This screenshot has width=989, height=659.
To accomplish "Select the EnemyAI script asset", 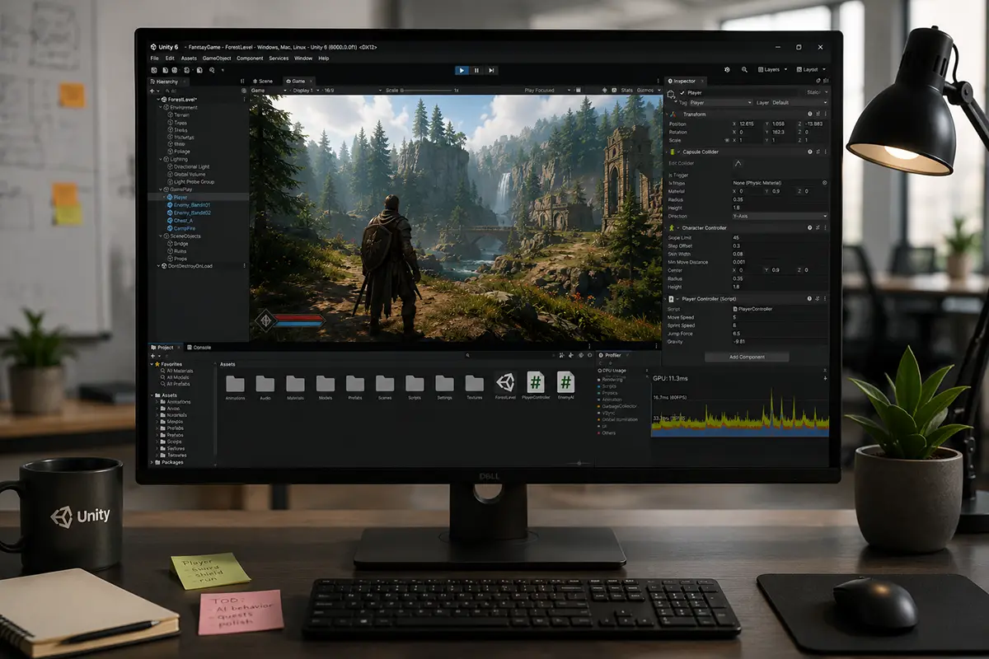I will point(565,386).
